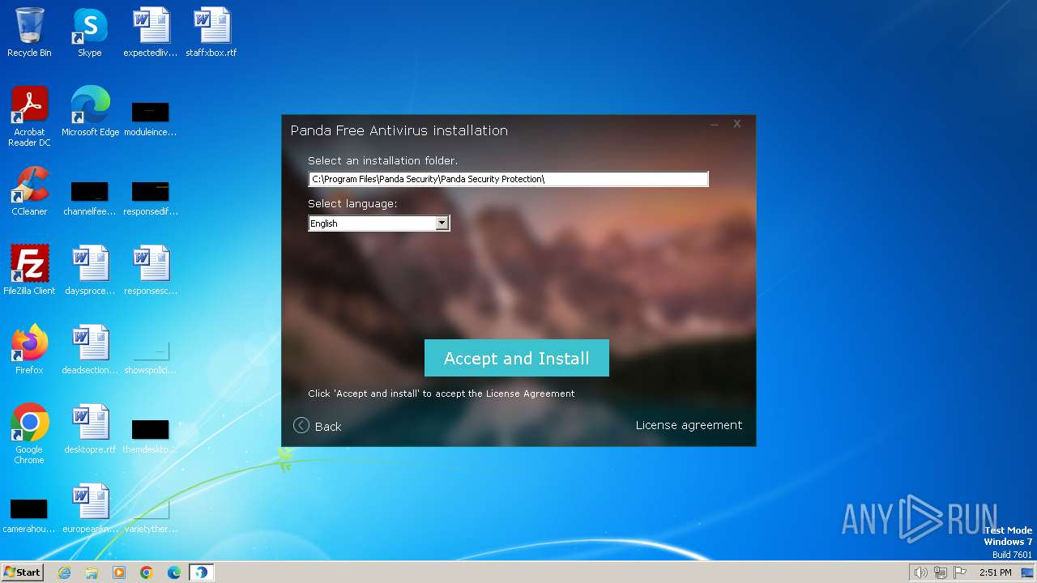Select the desktopre.rtf file icon

90,429
